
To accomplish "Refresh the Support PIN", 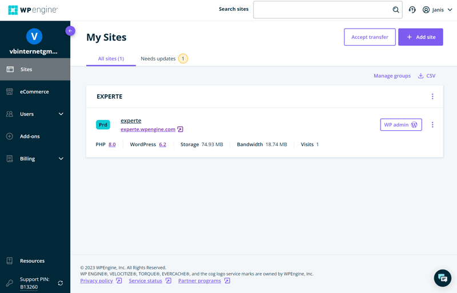I will [x=61, y=283].
